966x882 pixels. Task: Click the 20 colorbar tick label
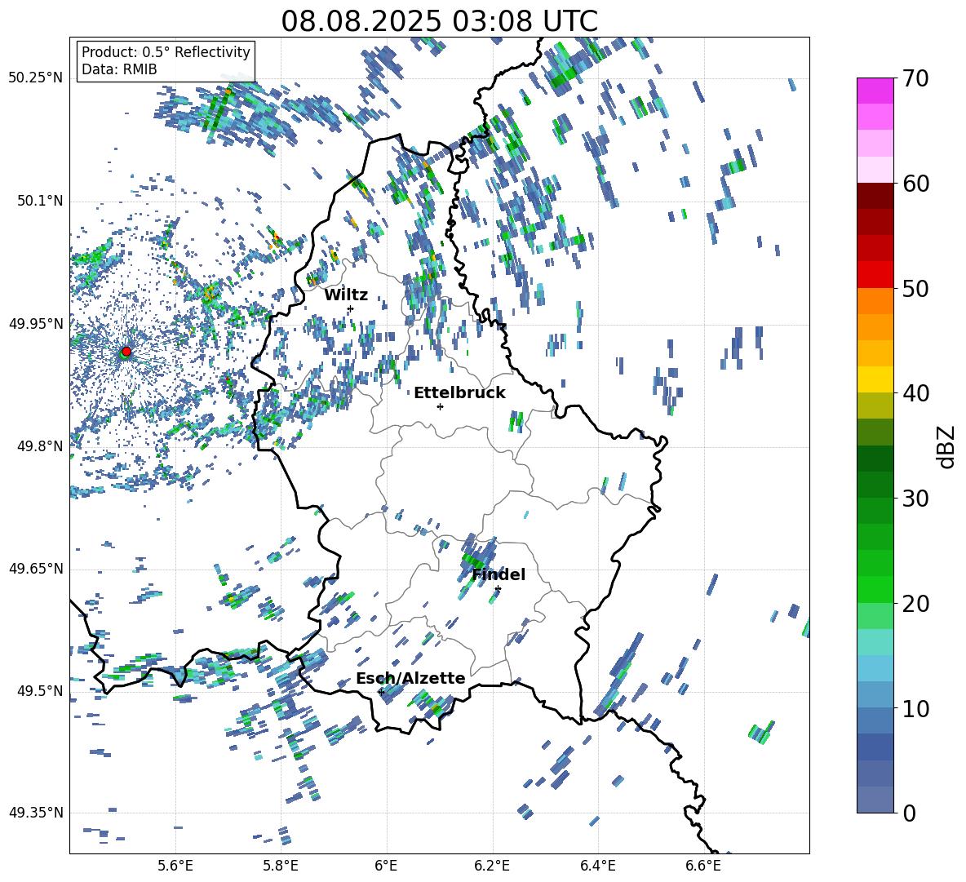915,604
